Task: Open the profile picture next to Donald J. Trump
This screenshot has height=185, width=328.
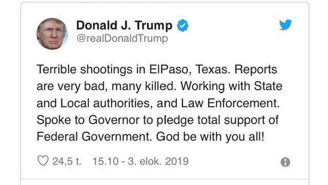Action: [x=52, y=34]
